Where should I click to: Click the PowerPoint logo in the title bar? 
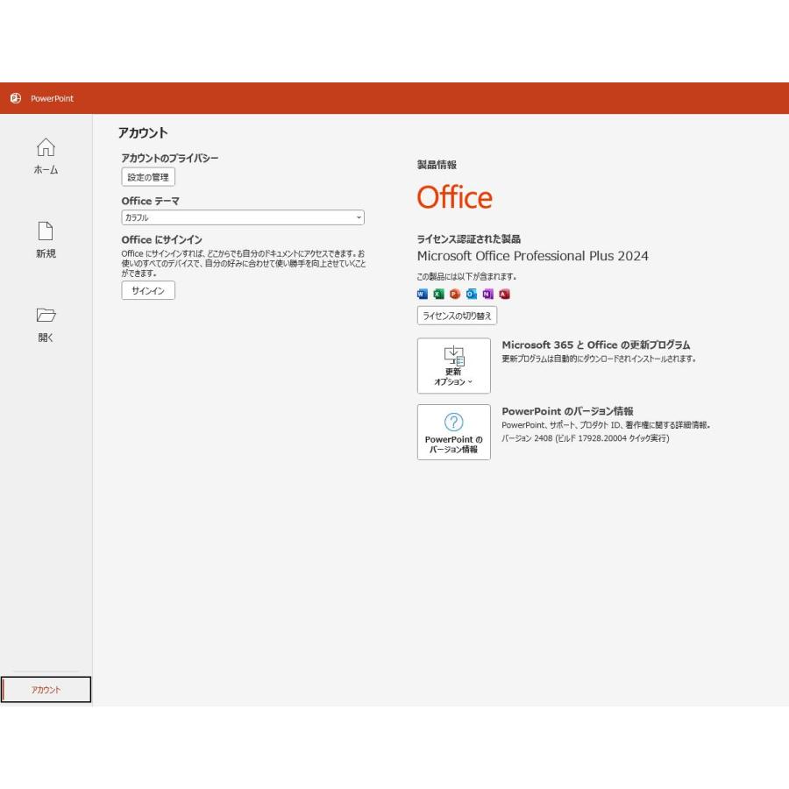[x=16, y=98]
